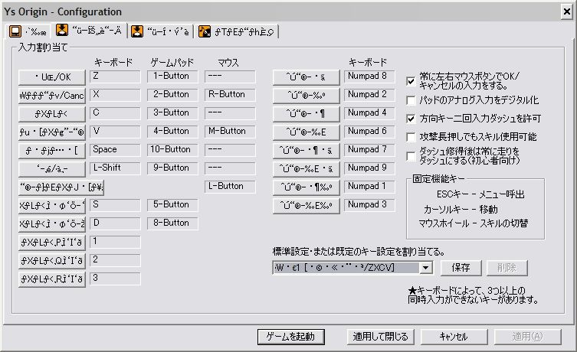Image resolution: width=577 pixels, height=352 pixels.
Task: Click the ESCキー - メニュー呼出 text
Action: tap(480, 194)
